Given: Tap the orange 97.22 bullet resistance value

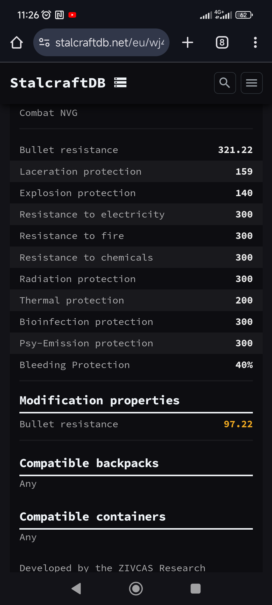Looking at the screenshot, I should (x=238, y=424).
